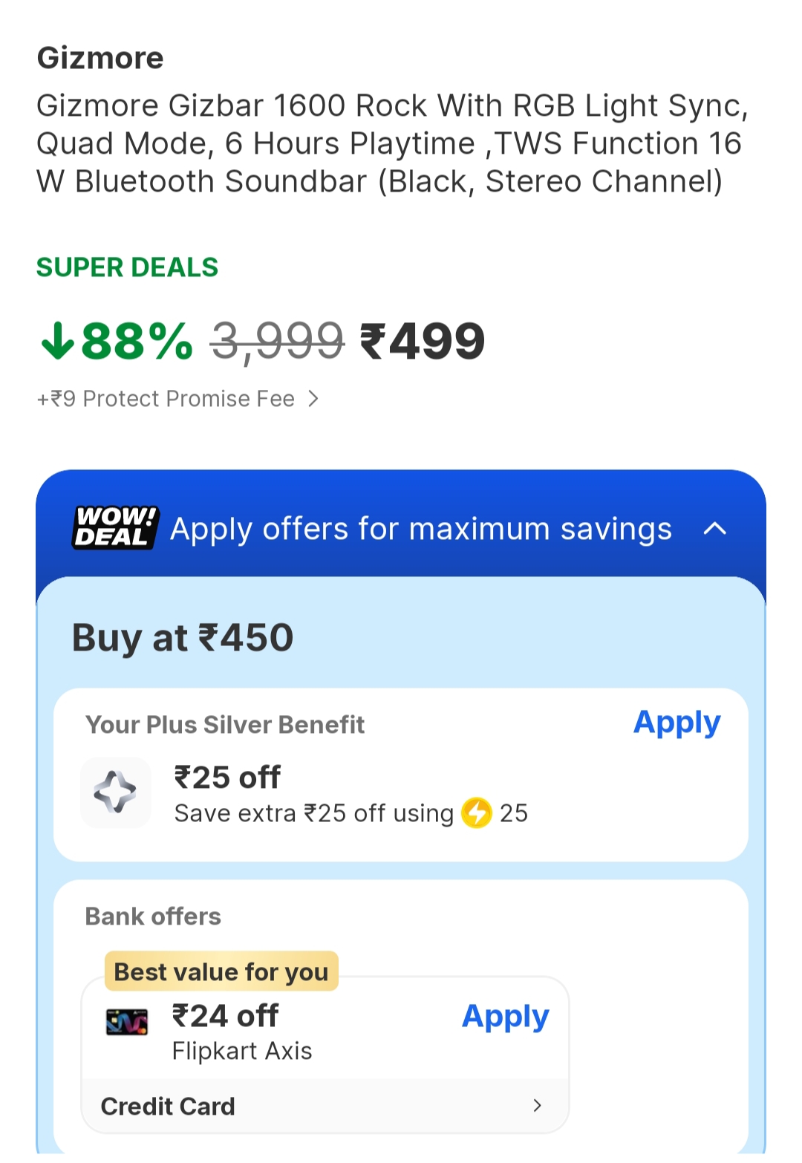The height and width of the screenshot is (1163, 802).
Task: Open the Gizmore brand link
Action: [100, 58]
